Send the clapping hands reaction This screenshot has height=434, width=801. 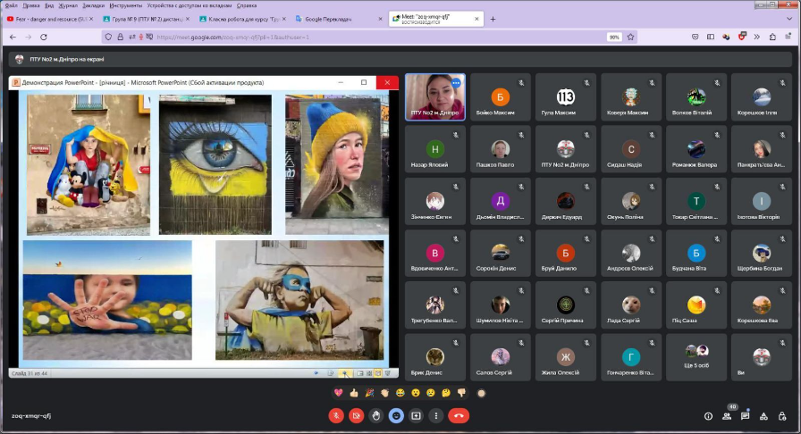pos(384,393)
